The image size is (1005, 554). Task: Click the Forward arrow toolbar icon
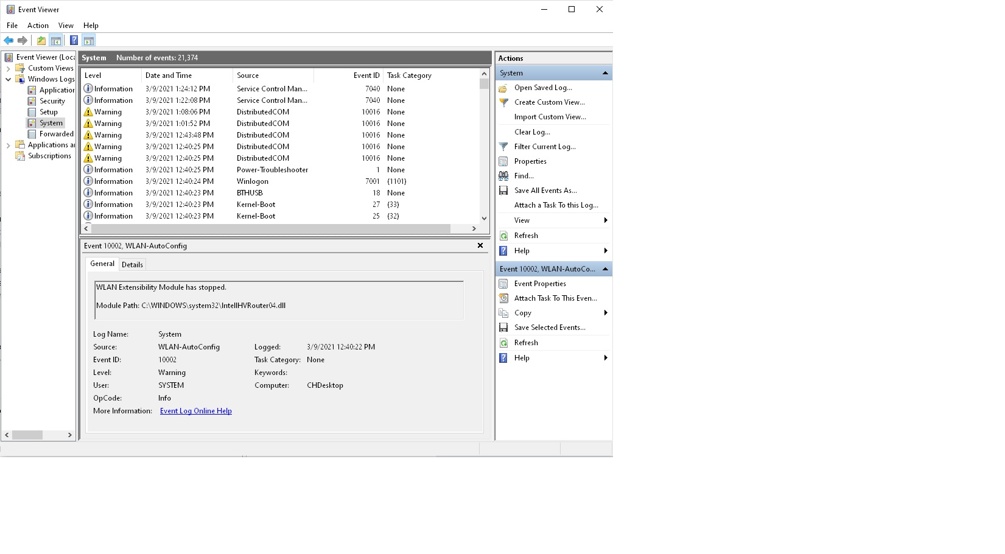pyautogui.click(x=23, y=41)
